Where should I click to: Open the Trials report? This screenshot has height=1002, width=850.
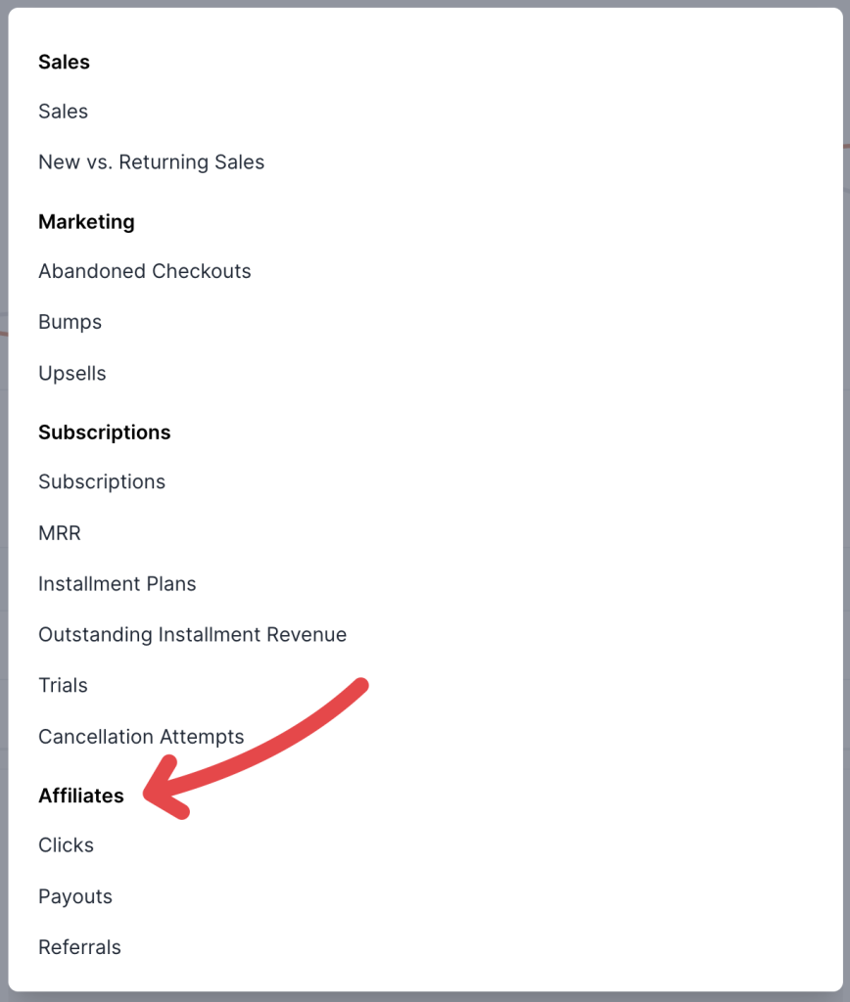[x=63, y=686]
